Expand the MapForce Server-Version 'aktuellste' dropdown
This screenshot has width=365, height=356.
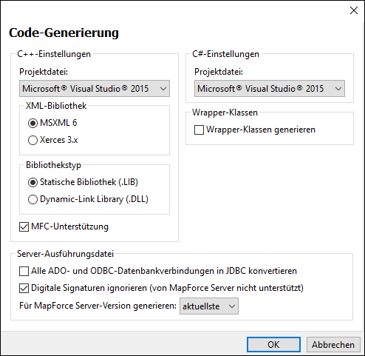(x=209, y=306)
